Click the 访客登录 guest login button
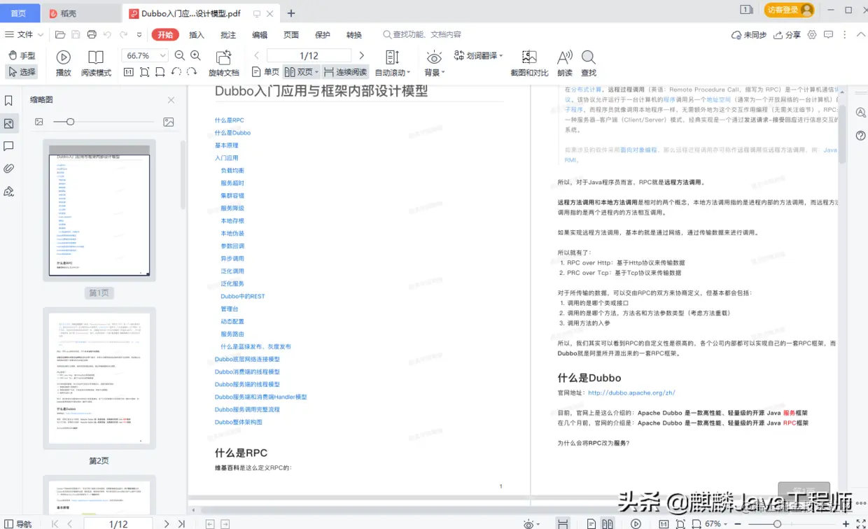868x529 pixels. tap(789, 10)
